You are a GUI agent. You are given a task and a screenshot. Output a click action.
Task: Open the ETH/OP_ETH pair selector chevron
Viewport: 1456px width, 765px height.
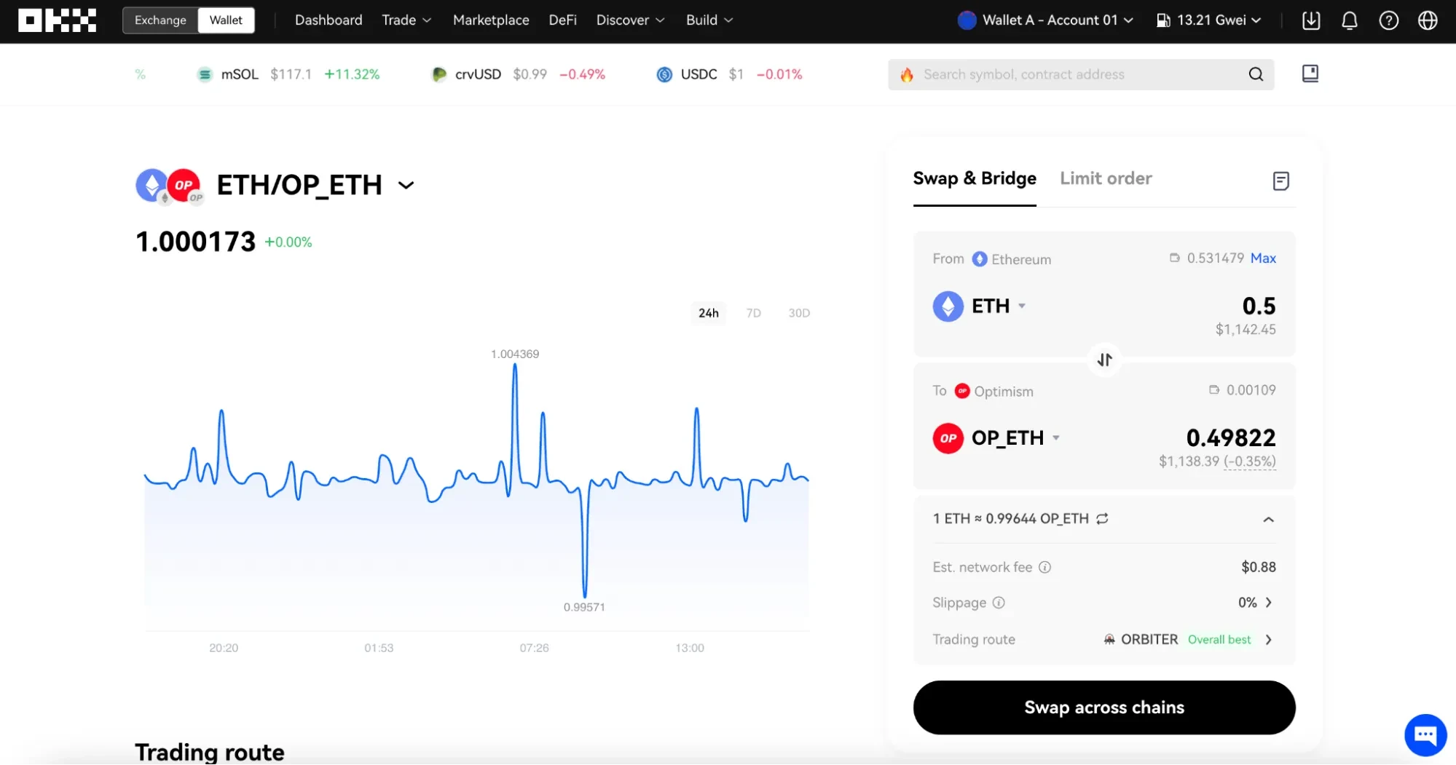(x=406, y=186)
